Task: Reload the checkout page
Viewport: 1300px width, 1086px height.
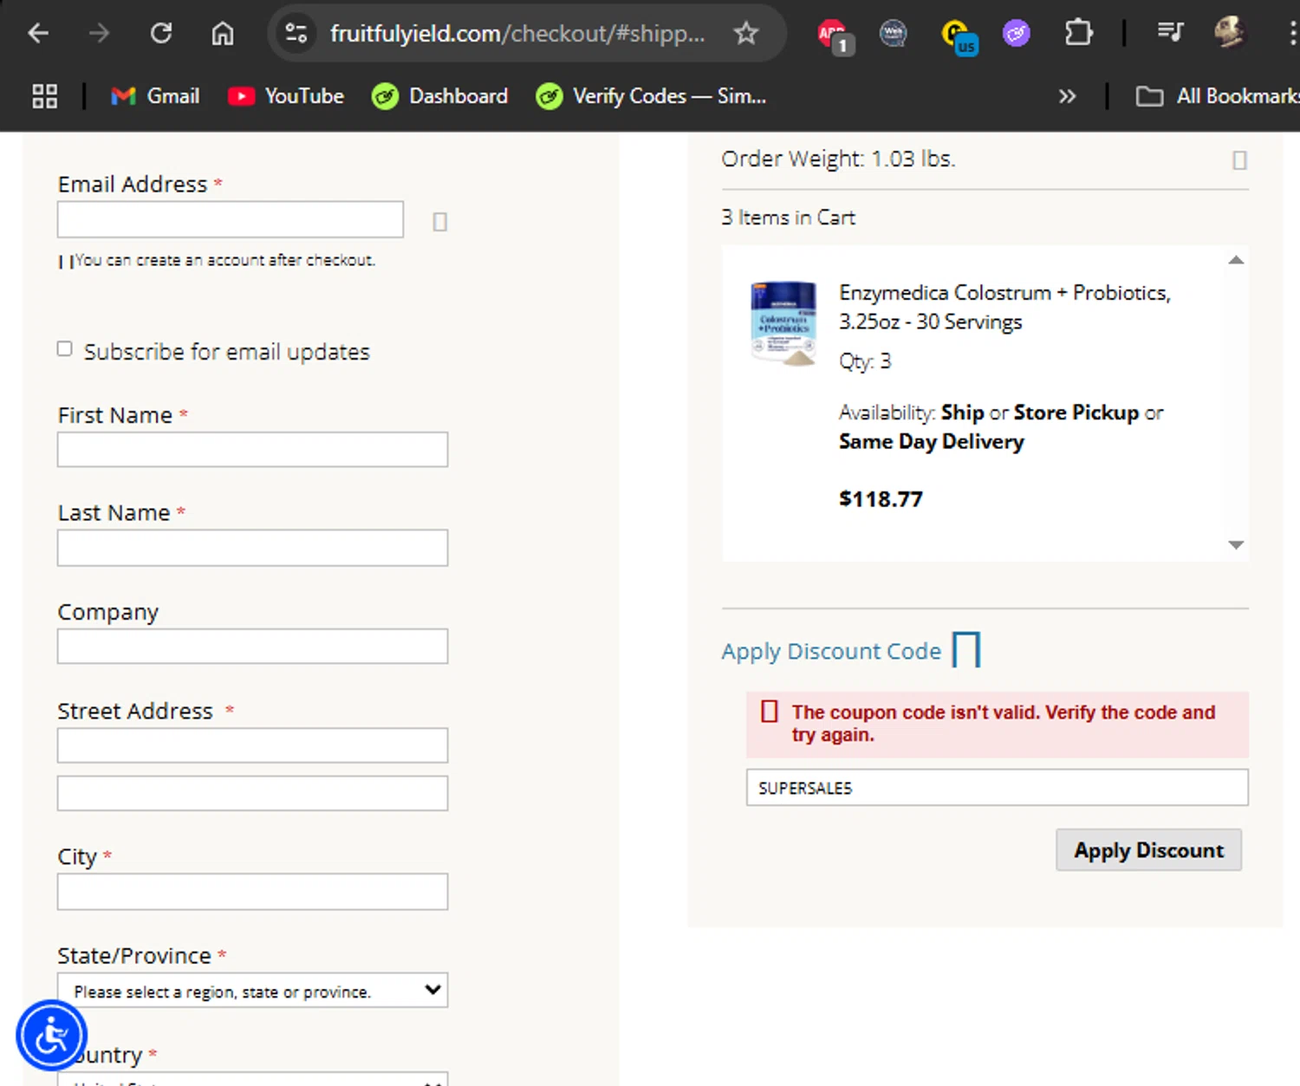Action: pyautogui.click(x=161, y=34)
